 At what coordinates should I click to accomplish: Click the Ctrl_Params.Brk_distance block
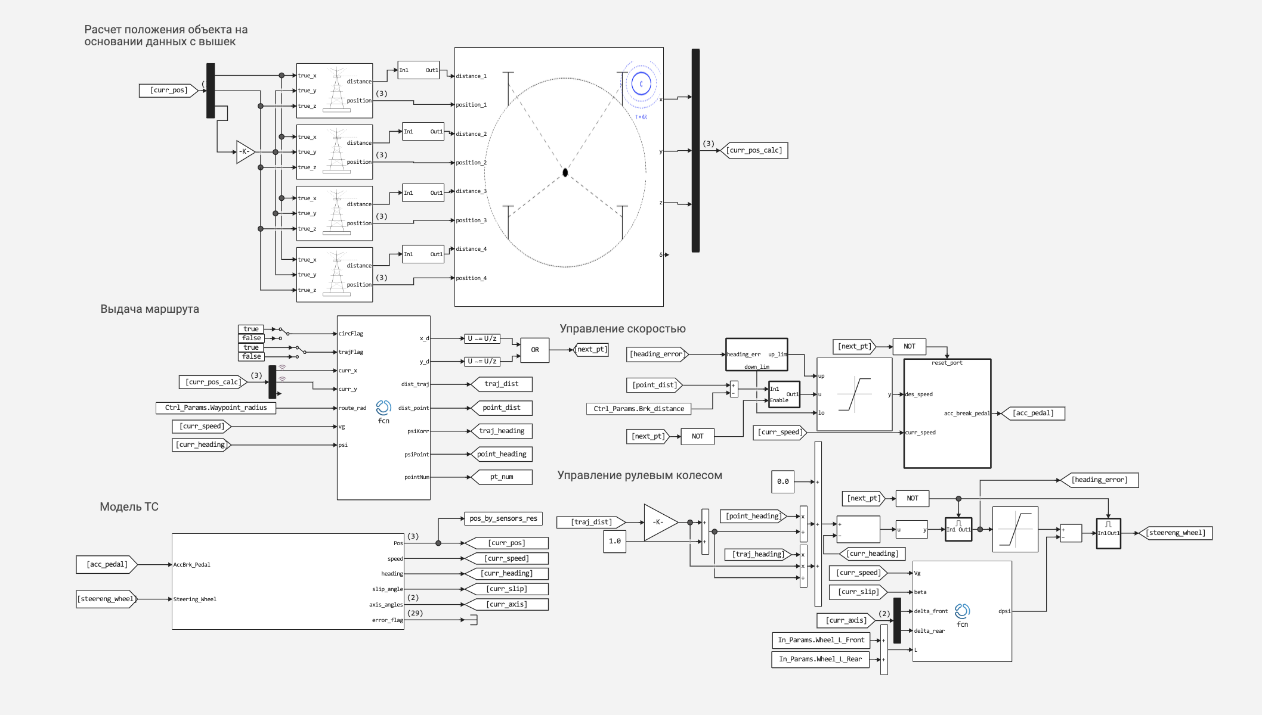click(639, 409)
